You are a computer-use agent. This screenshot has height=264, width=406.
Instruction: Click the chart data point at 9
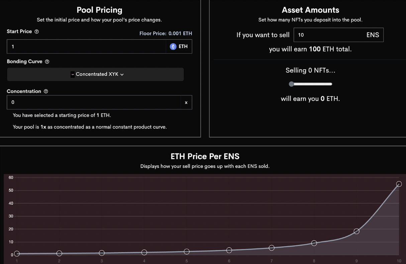tap(357, 231)
